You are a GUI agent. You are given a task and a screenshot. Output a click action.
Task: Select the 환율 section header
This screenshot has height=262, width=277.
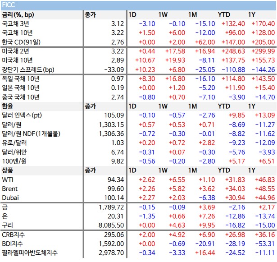click(x=7, y=106)
